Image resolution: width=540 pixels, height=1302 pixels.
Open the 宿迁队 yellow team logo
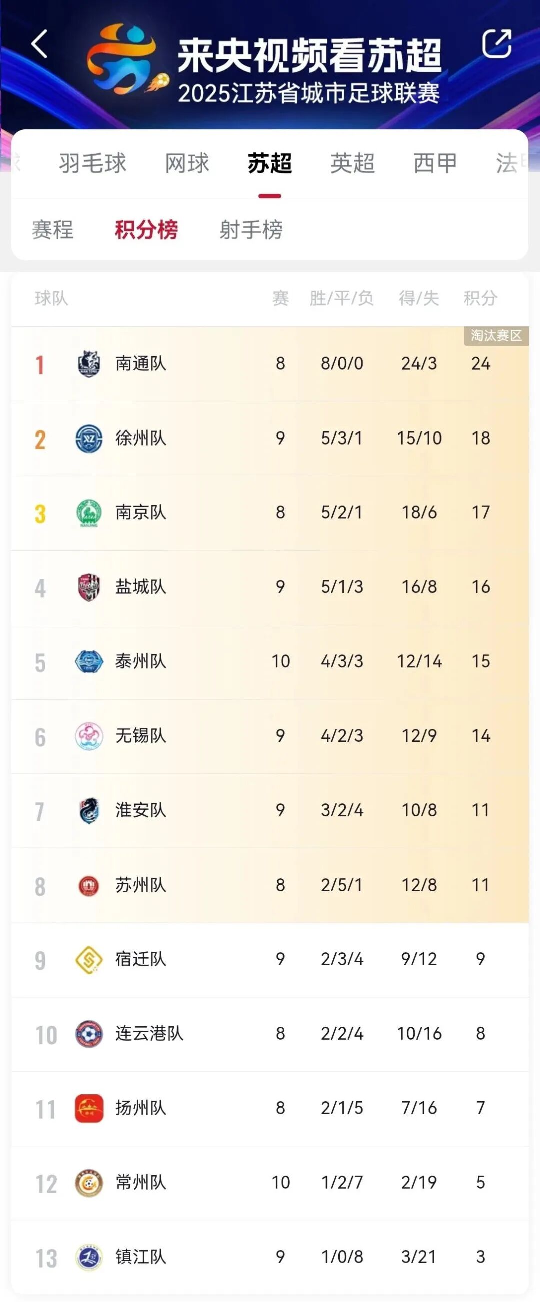[x=89, y=959]
